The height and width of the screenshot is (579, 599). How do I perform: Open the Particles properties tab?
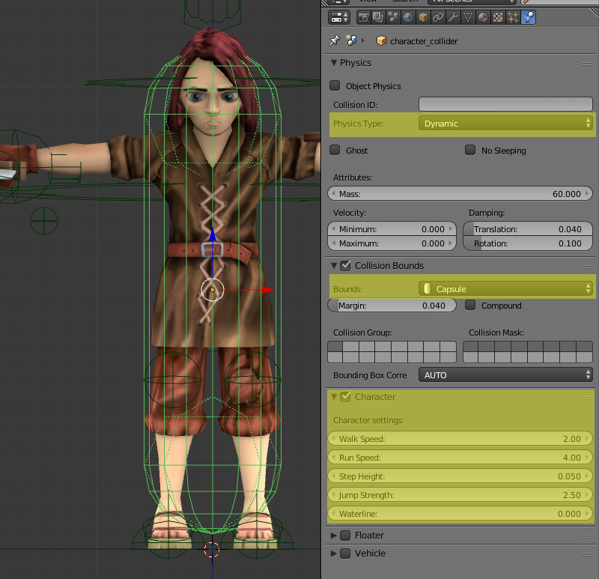(513, 17)
